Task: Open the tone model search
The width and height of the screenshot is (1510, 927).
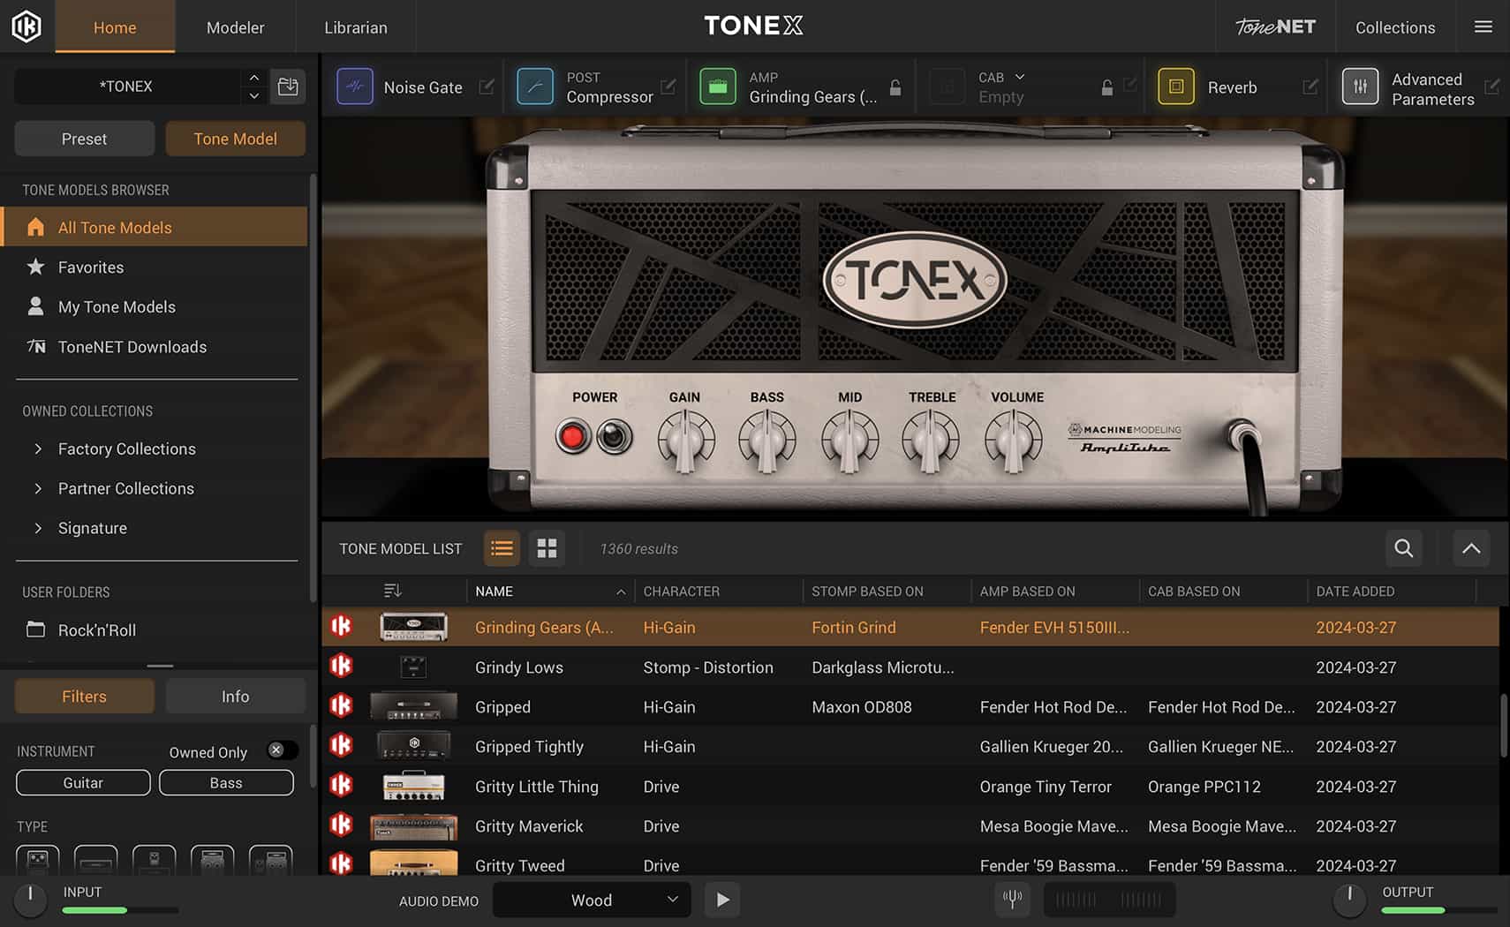Action: pyautogui.click(x=1403, y=548)
